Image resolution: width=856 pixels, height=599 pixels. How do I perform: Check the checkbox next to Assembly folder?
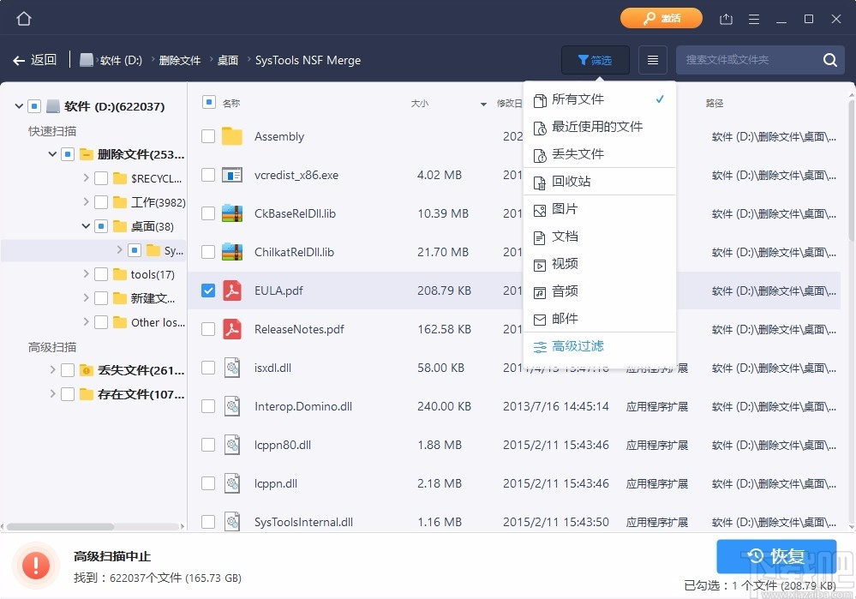pos(207,136)
